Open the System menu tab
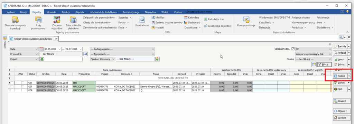Viewport: 354px width, 124px height. point(10,12)
